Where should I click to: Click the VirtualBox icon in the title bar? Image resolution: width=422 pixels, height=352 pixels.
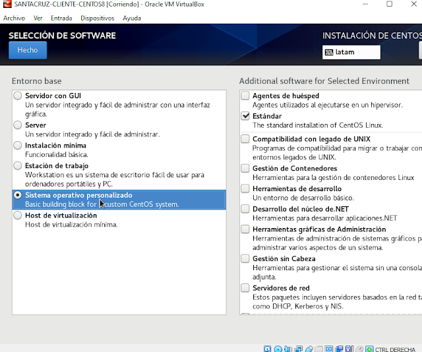pos(7,4)
